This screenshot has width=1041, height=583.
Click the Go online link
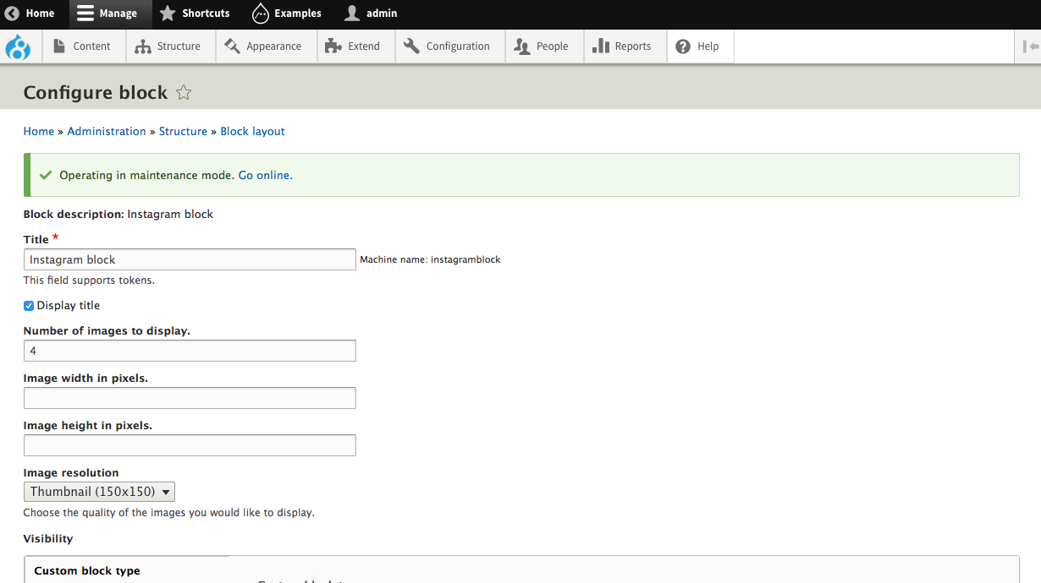265,176
